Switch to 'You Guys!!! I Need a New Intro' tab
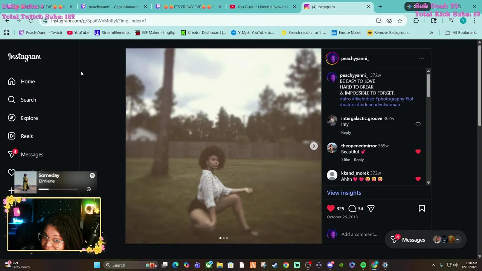This screenshot has width=482, height=271. pos(263,7)
